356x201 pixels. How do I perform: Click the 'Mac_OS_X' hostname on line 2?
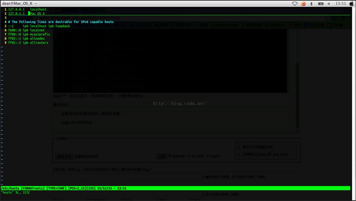(37, 14)
